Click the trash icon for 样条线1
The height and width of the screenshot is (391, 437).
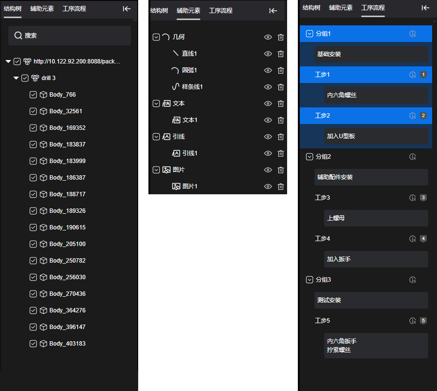[281, 87]
